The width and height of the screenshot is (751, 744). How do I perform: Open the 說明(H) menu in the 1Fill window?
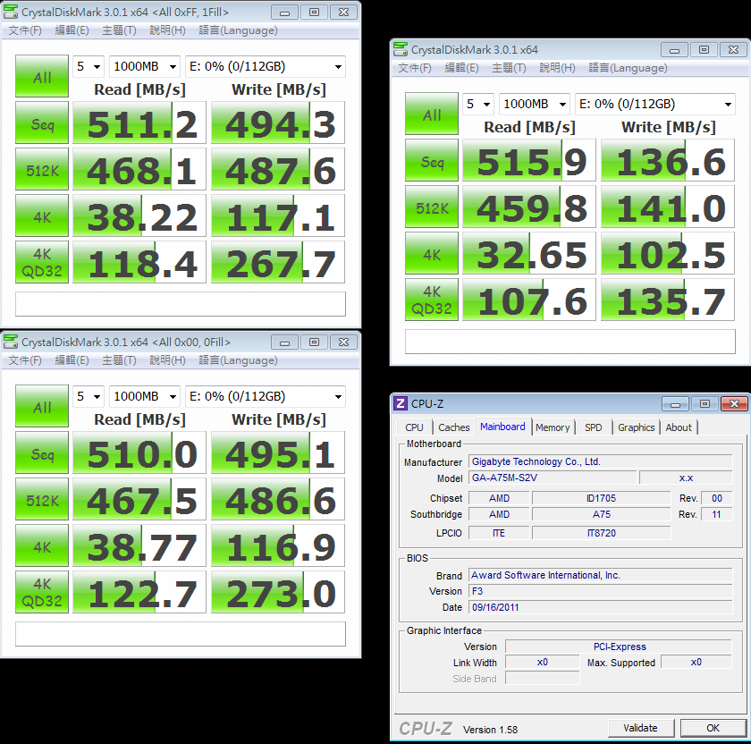[167, 30]
